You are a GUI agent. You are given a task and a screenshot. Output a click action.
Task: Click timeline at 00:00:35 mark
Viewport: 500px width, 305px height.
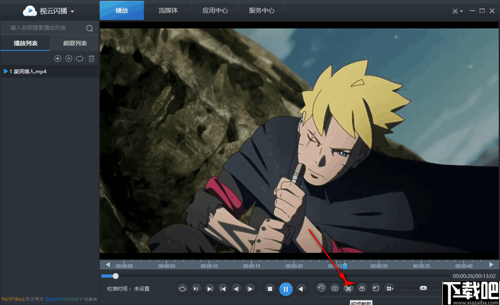coord(421,266)
